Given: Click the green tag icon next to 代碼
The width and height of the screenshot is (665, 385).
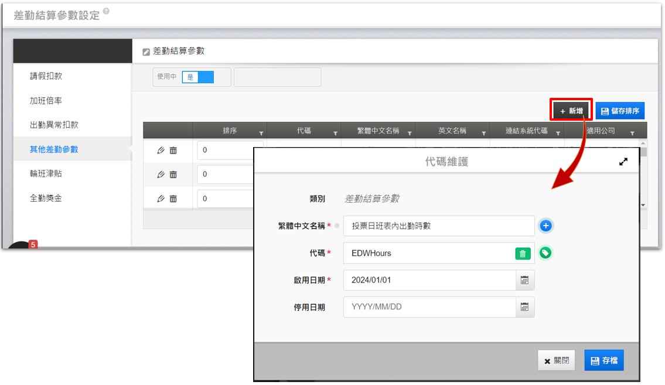Looking at the screenshot, I should click(x=545, y=253).
